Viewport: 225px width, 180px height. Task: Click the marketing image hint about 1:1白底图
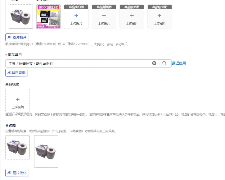point(61,131)
